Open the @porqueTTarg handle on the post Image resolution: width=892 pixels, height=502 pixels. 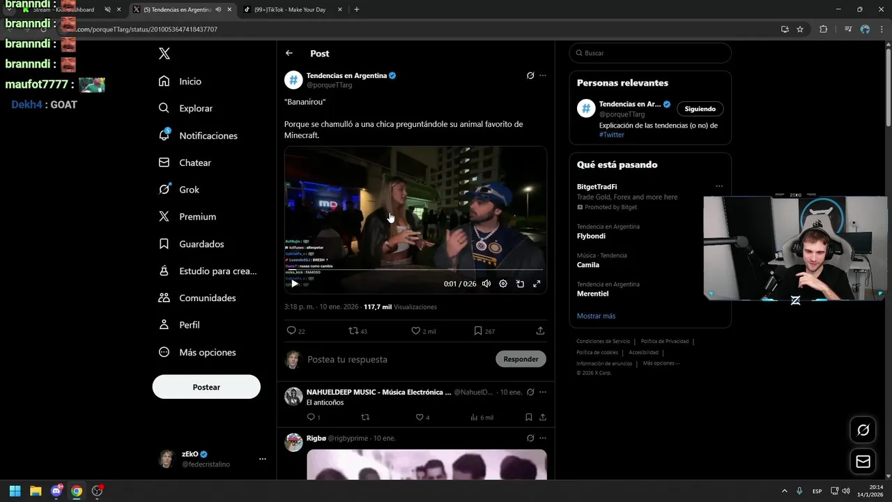[329, 85]
